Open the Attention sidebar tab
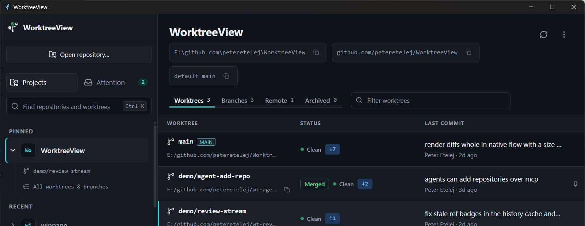Image resolution: width=585 pixels, height=226 pixels. pyautogui.click(x=116, y=82)
